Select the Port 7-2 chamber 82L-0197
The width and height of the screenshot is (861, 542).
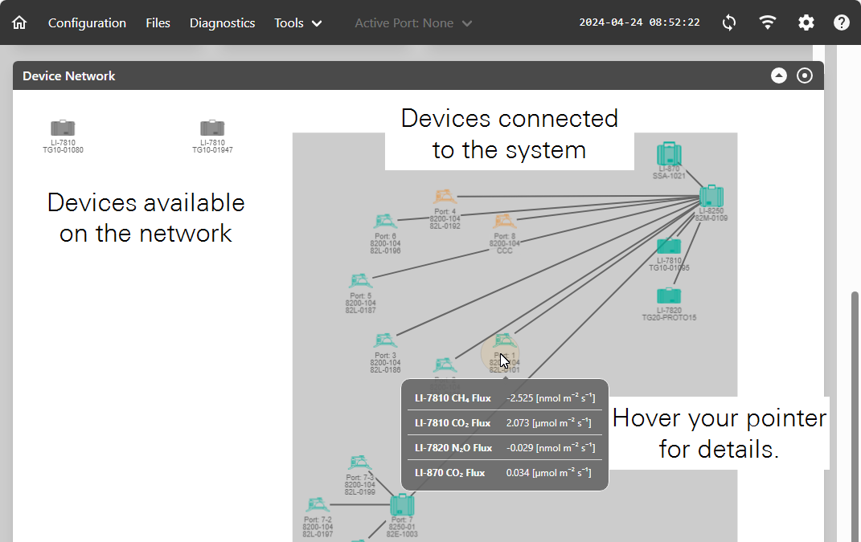(x=318, y=517)
